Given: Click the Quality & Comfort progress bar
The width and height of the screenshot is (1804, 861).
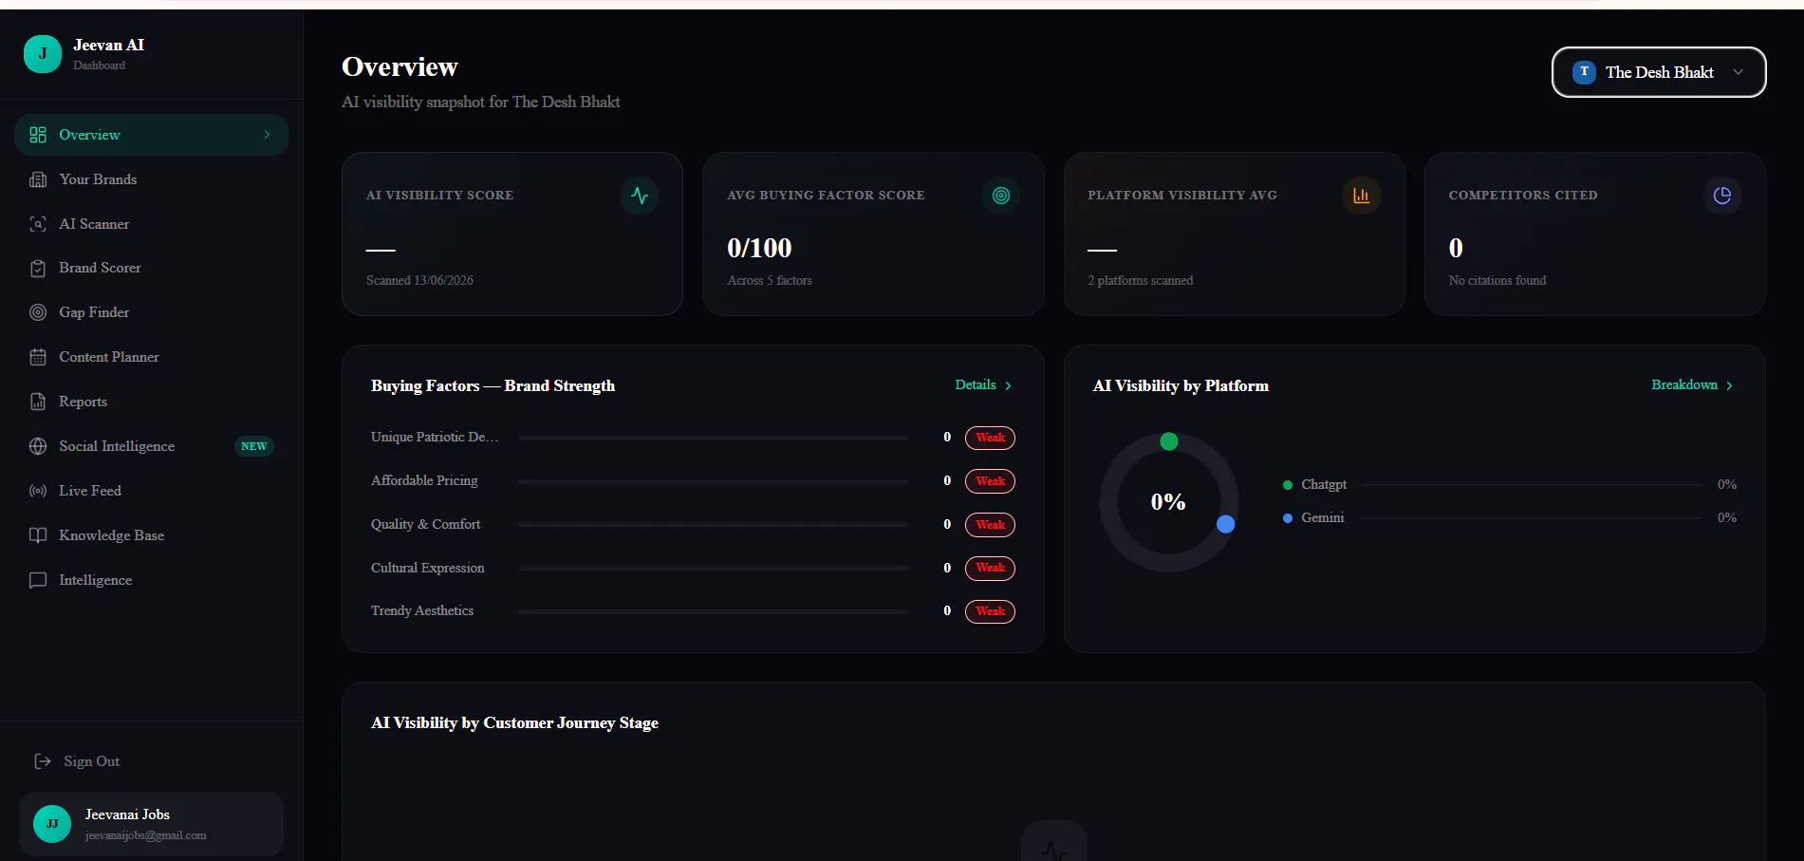Looking at the screenshot, I should pos(713,525).
